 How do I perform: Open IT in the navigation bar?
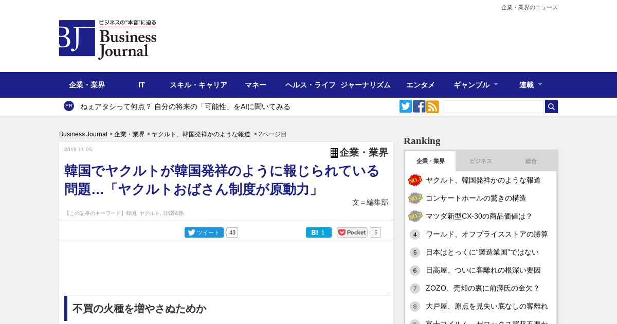click(141, 85)
